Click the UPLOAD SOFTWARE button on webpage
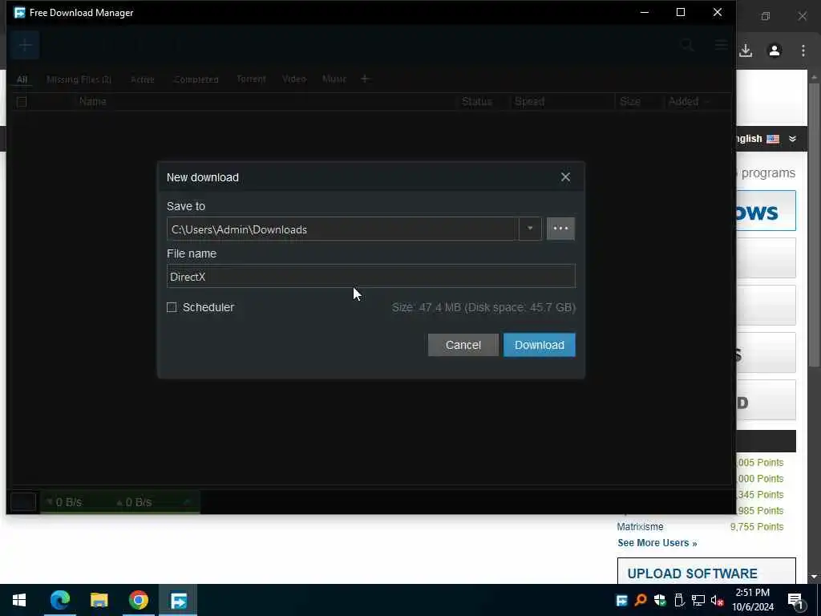This screenshot has height=616, width=821. [x=706, y=571]
